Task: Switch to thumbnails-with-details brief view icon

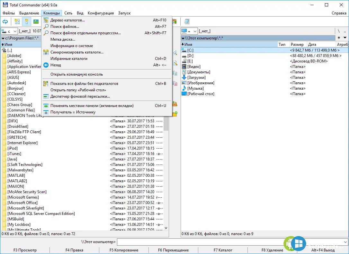Action: click(x=17, y=21)
